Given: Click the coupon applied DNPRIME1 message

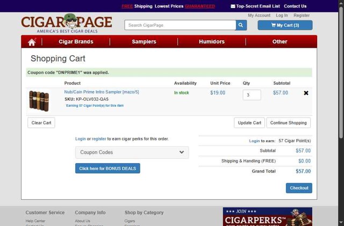Looking at the screenshot, I should pos(169,72).
